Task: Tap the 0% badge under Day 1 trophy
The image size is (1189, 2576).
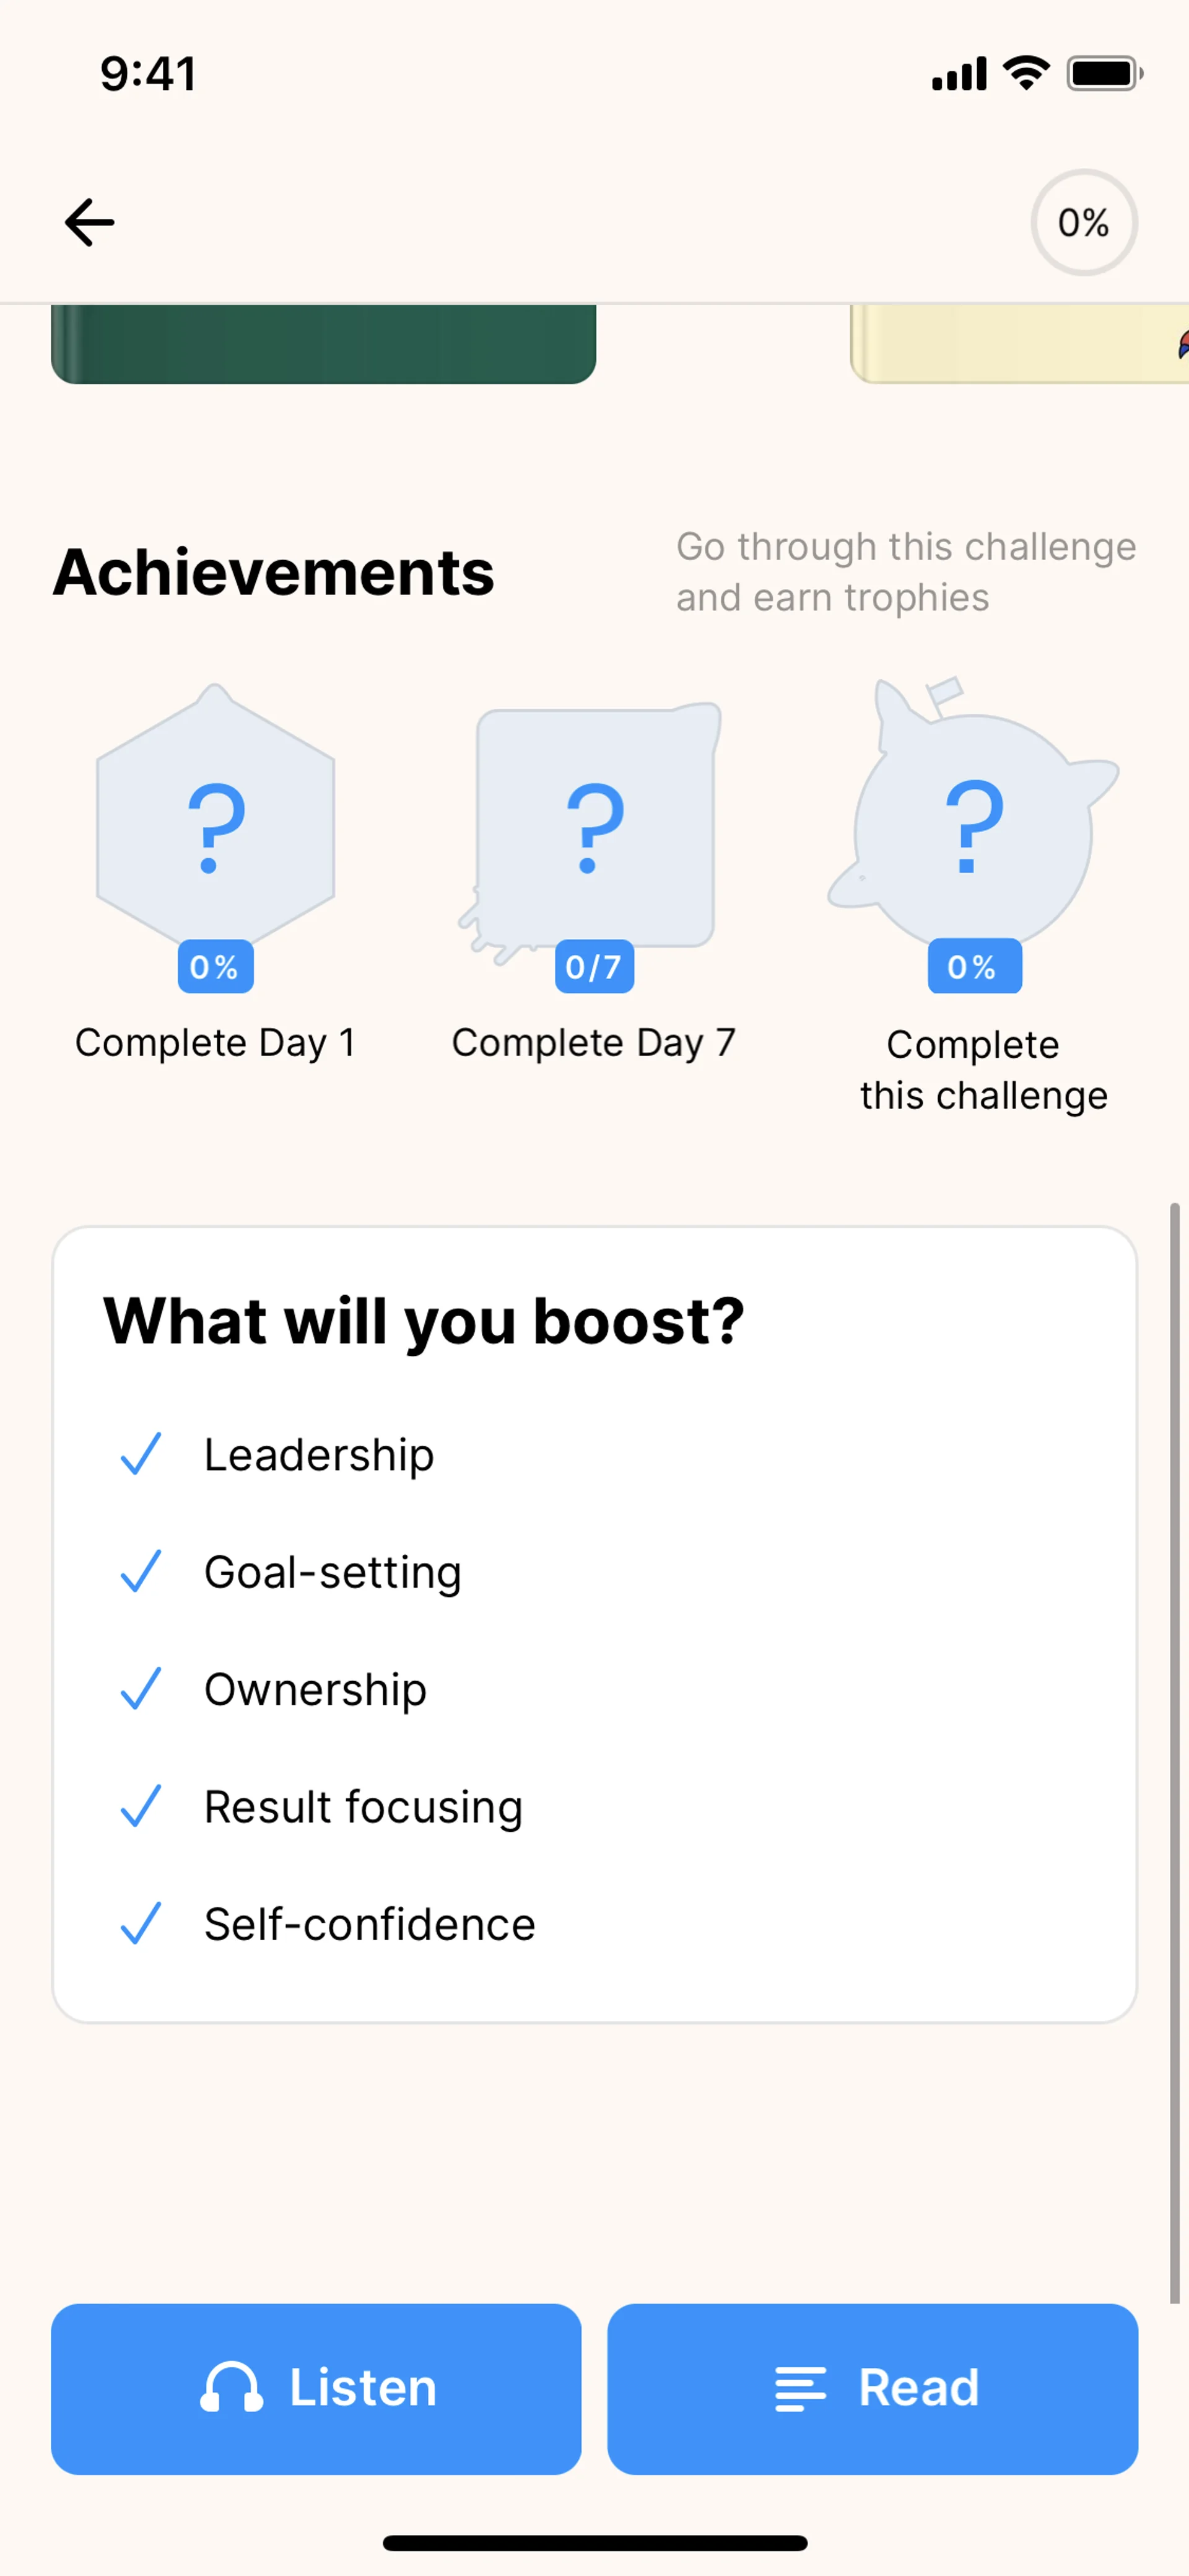Action: pos(215,967)
